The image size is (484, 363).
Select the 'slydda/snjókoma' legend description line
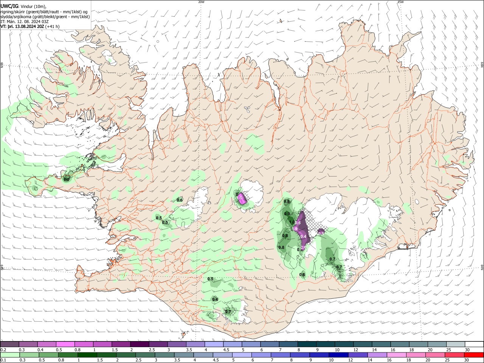click(x=45, y=17)
